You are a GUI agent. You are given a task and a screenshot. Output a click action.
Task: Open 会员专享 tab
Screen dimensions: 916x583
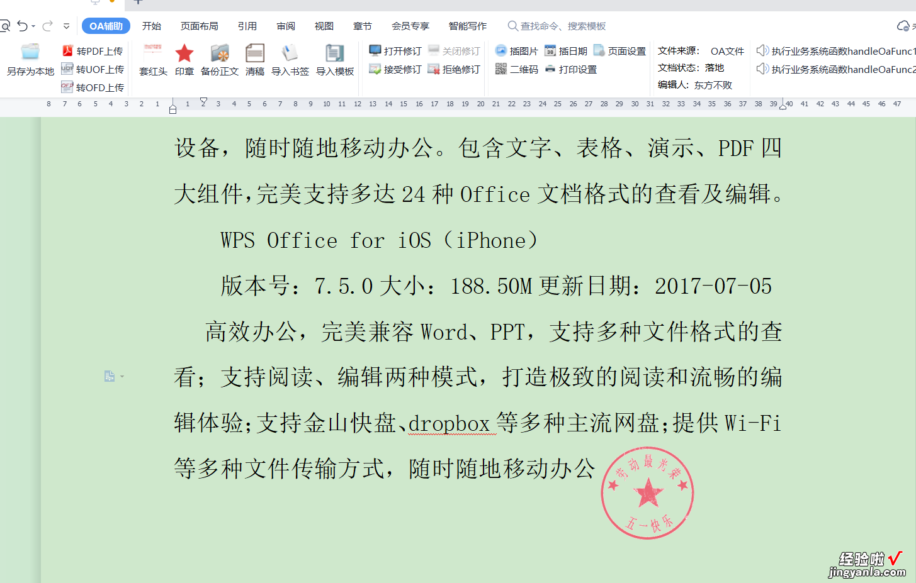pos(410,26)
